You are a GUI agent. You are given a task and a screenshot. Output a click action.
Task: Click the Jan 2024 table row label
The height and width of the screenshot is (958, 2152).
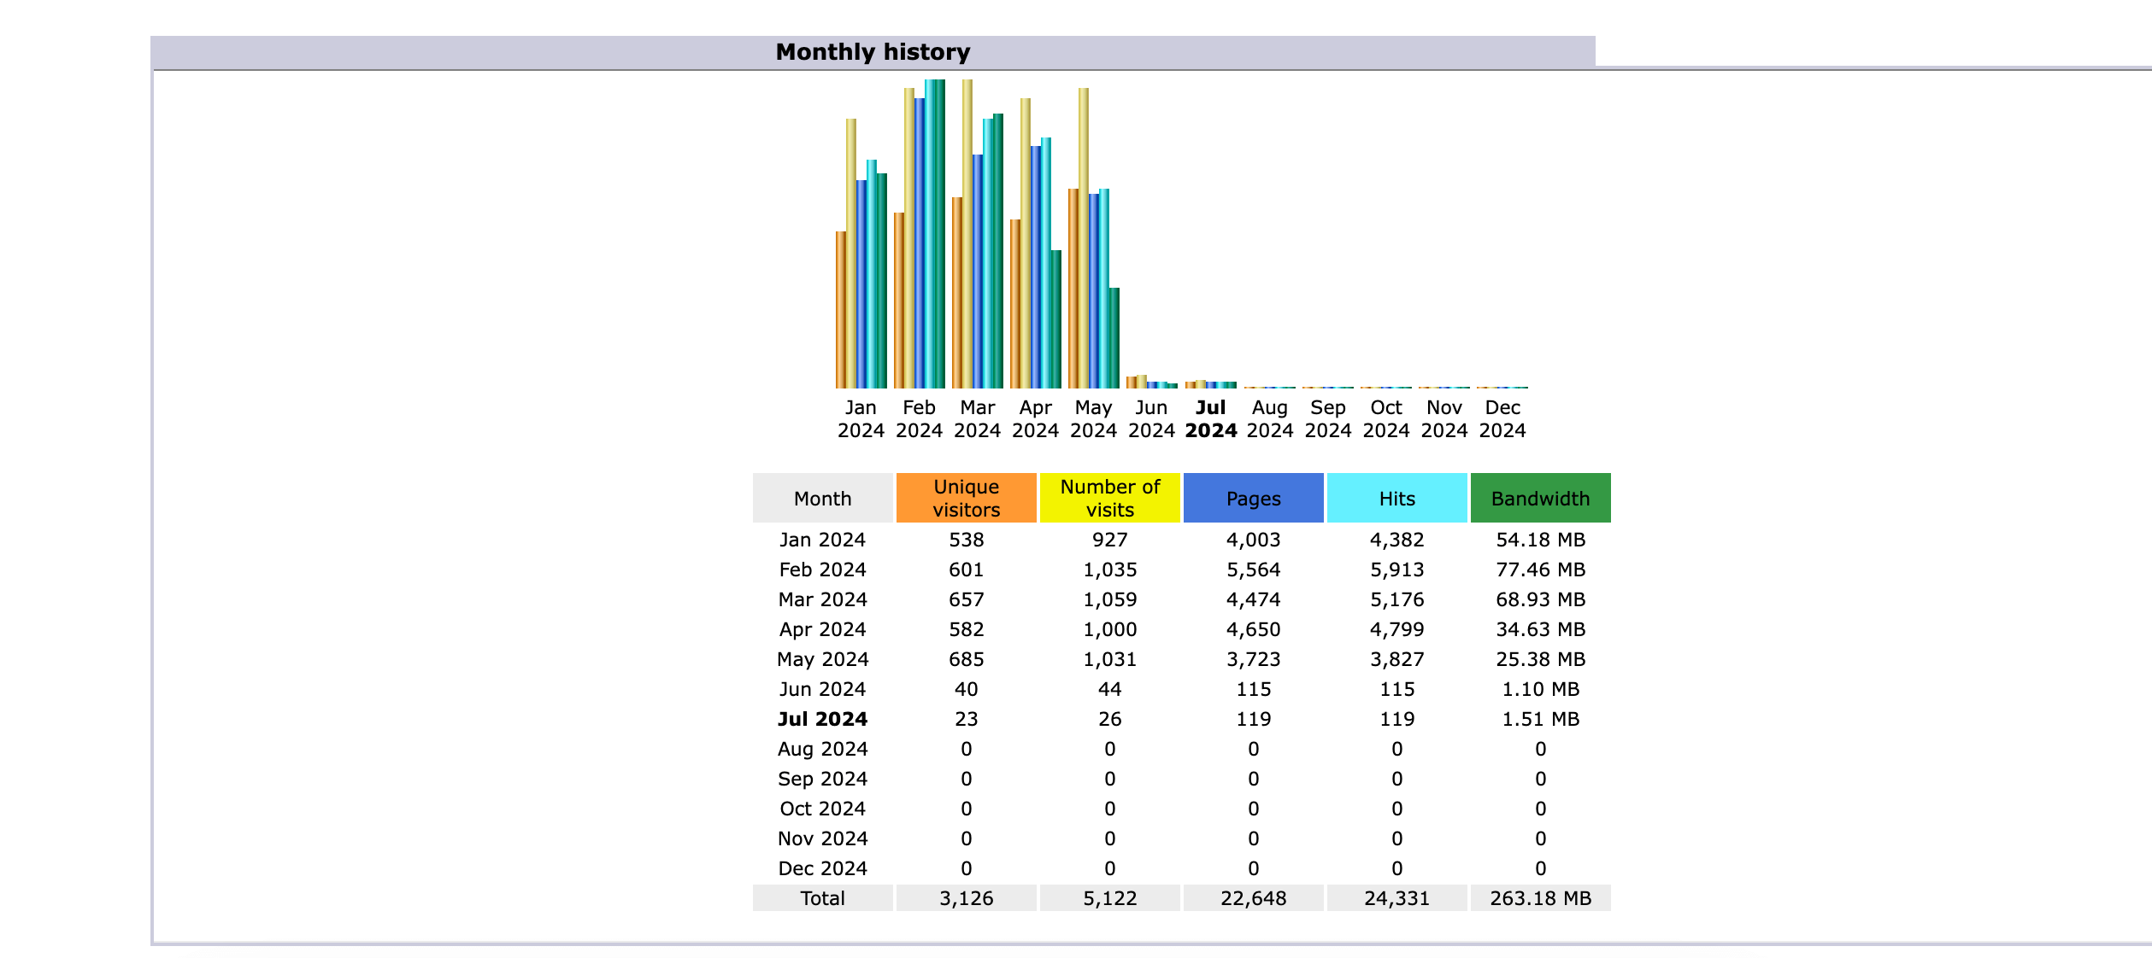coord(823,540)
